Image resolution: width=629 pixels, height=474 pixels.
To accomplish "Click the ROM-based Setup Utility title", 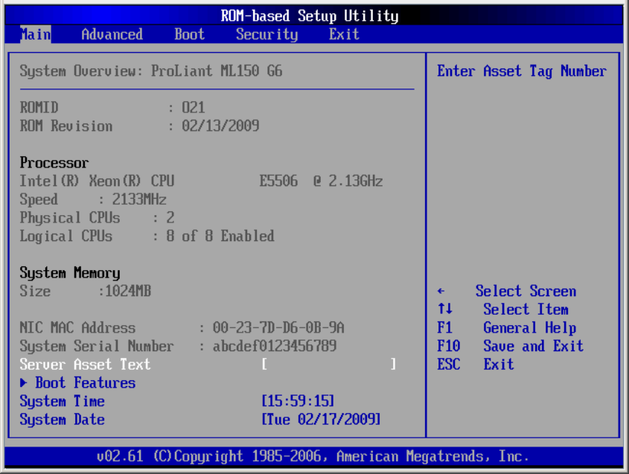I will click(x=310, y=16).
